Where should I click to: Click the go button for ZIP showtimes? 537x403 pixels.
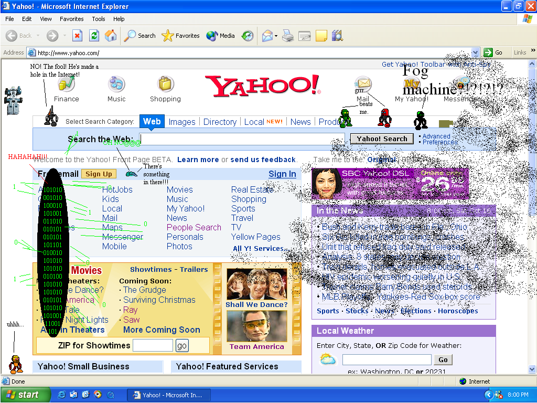(182, 346)
